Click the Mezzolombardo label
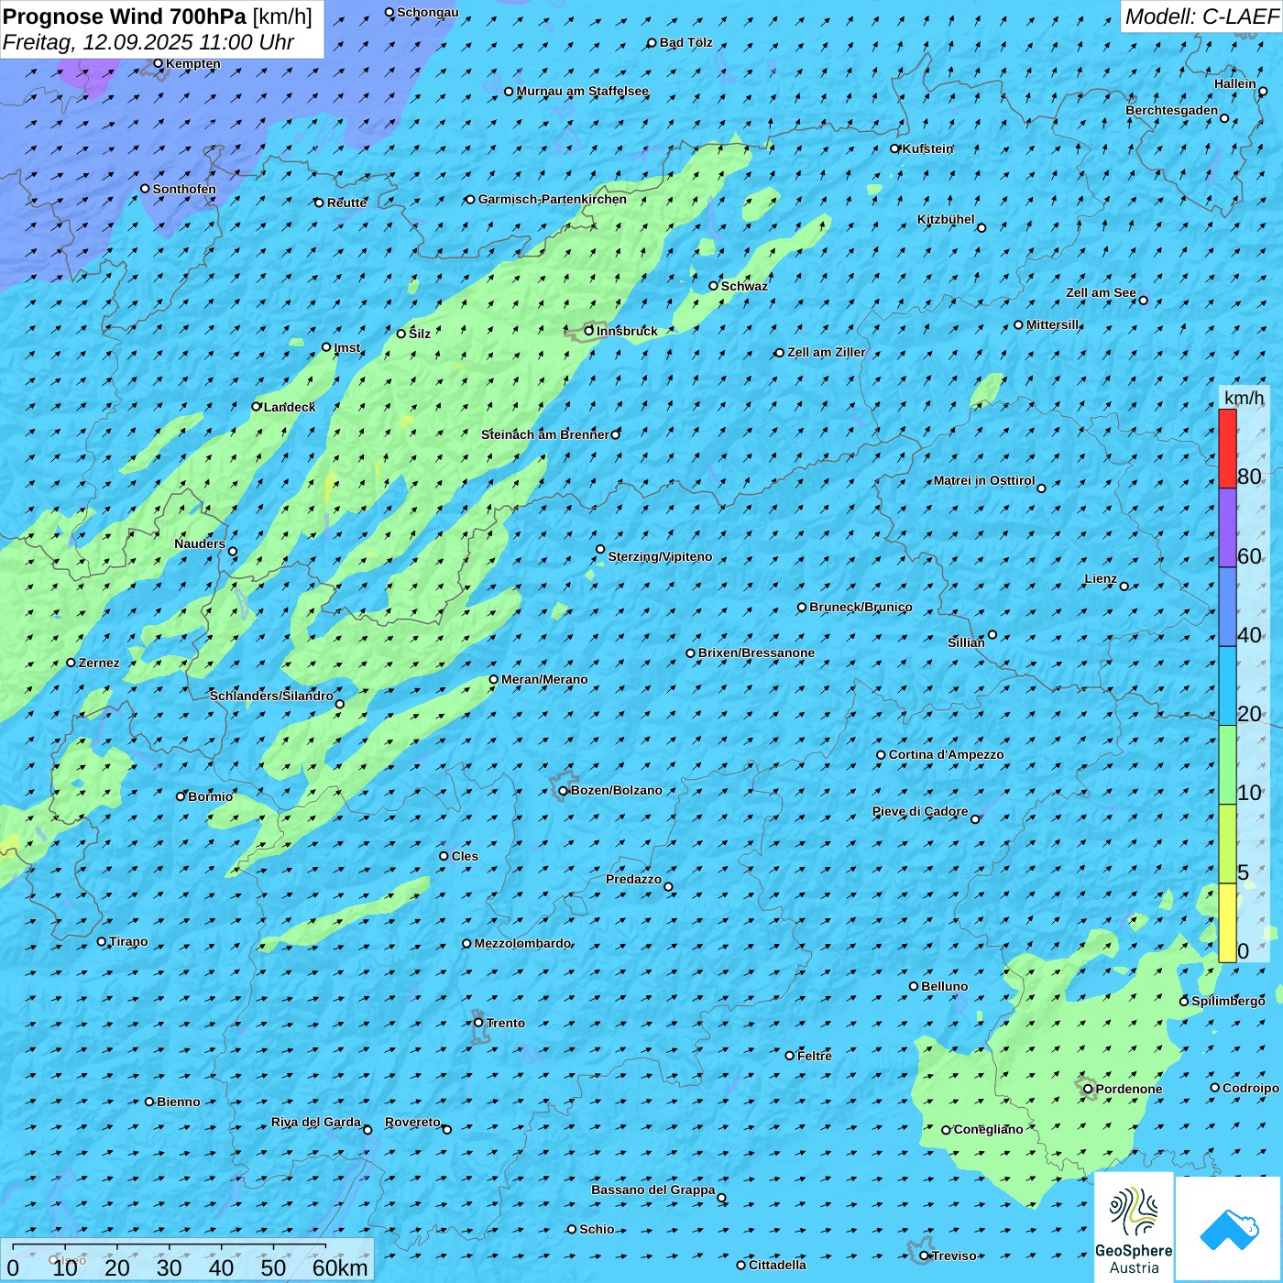 [523, 944]
